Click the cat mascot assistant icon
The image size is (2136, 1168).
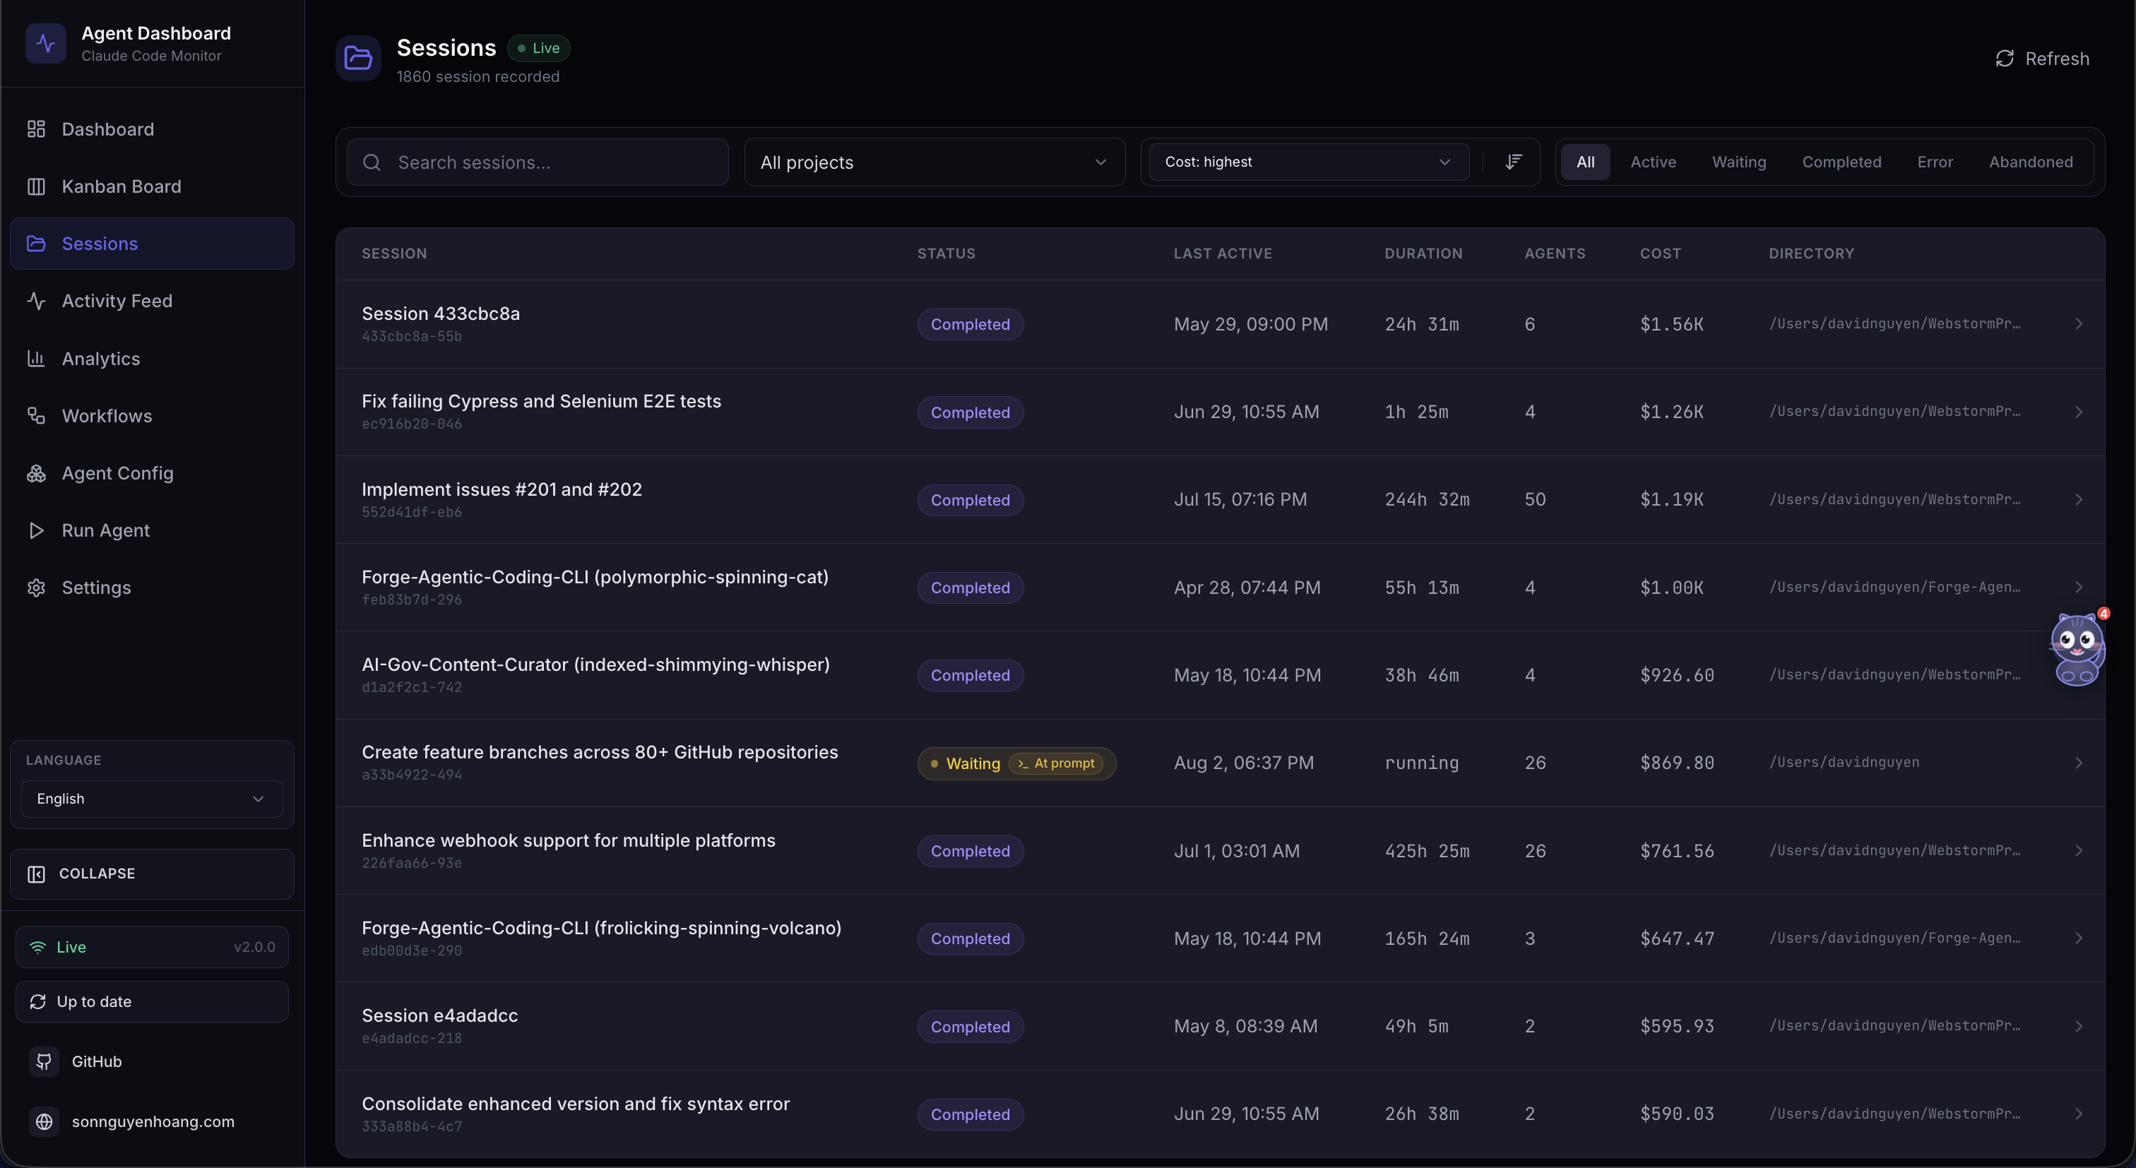pos(2077,650)
